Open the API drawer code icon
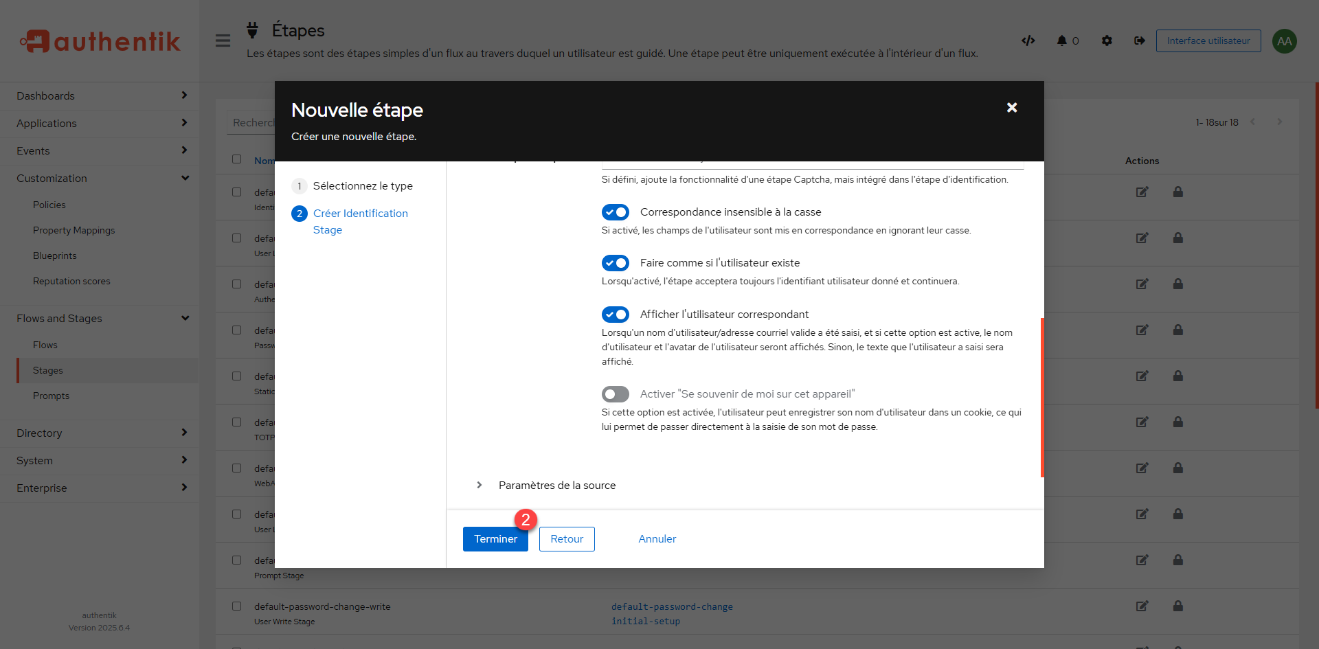Screen dimensions: 1319x649 (x=1028, y=41)
